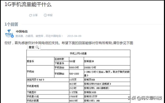Viewport: 165px width, 103px height.
Task: Click the 中国电信 tagline under the name
Action: [39, 36]
